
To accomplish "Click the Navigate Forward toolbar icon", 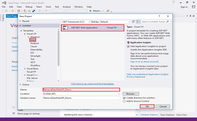I will point(13,11).
